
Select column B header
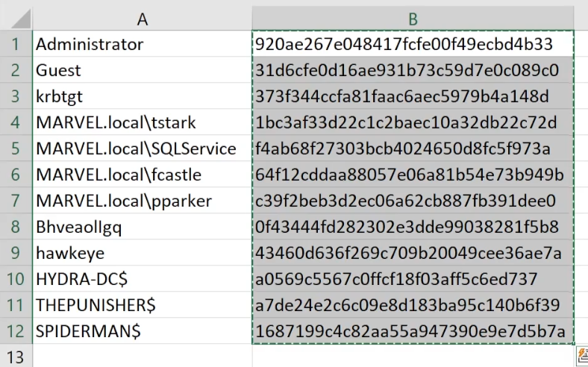point(413,19)
